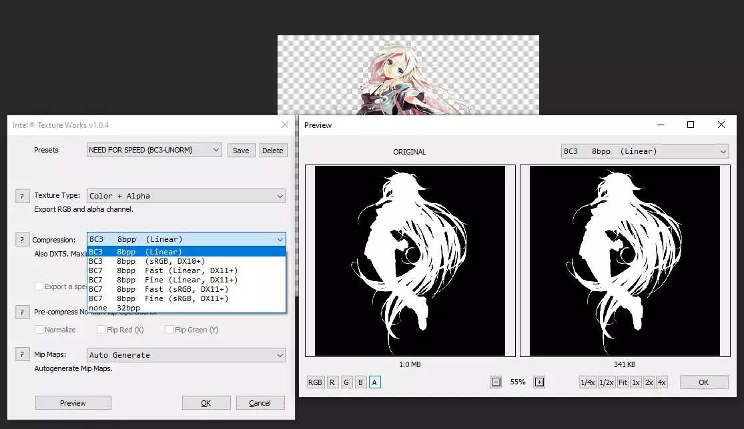This screenshot has height=429, width=744.
Task: Open help for Compression
Action: (22, 240)
